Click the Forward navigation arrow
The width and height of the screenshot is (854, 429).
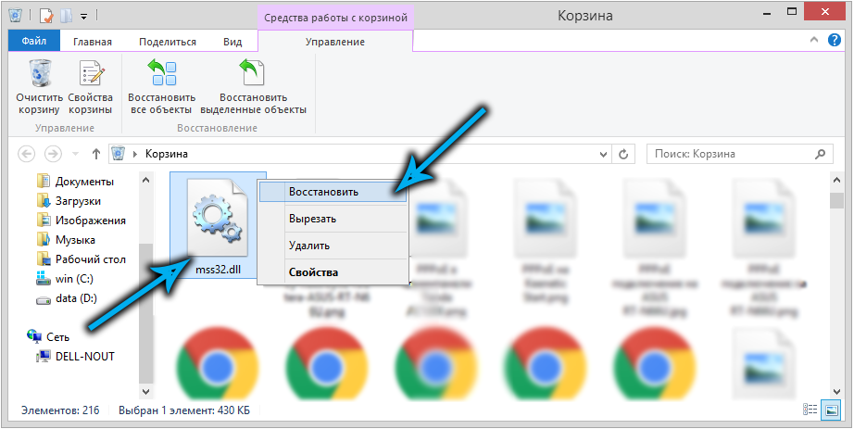pos(53,154)
